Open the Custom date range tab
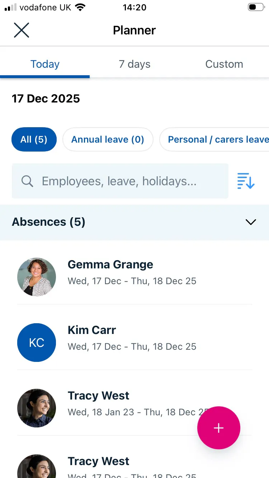 tap(224, 64)
